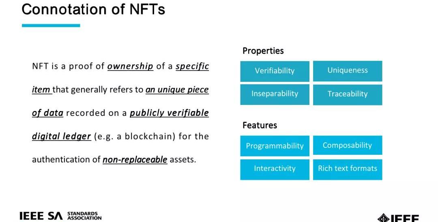Select the Uniqueness property box

click(348, 71)
